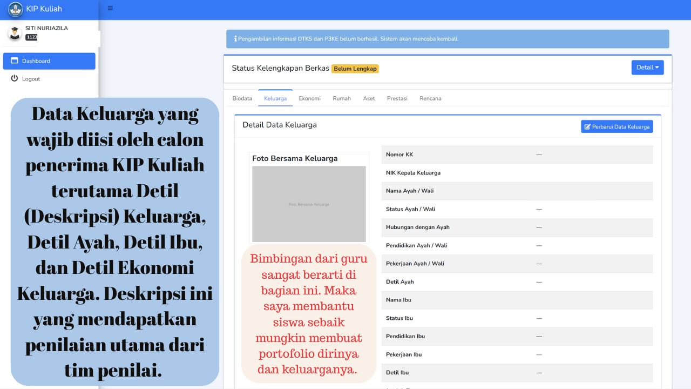View the Rencana tab
This screenshot has height=389, width=691.
pos(430,98)
